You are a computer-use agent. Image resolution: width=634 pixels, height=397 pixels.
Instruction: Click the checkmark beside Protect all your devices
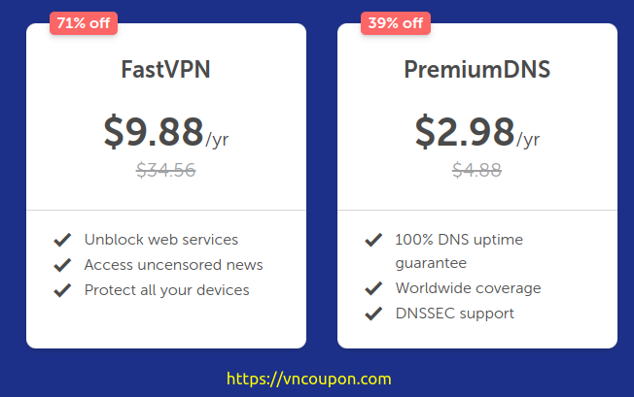tap(62, 290)
